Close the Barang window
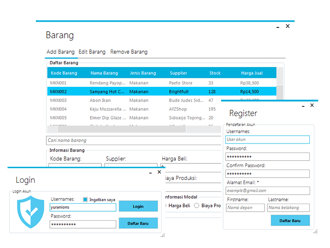 pyautogui.click(x=288, y=26)
